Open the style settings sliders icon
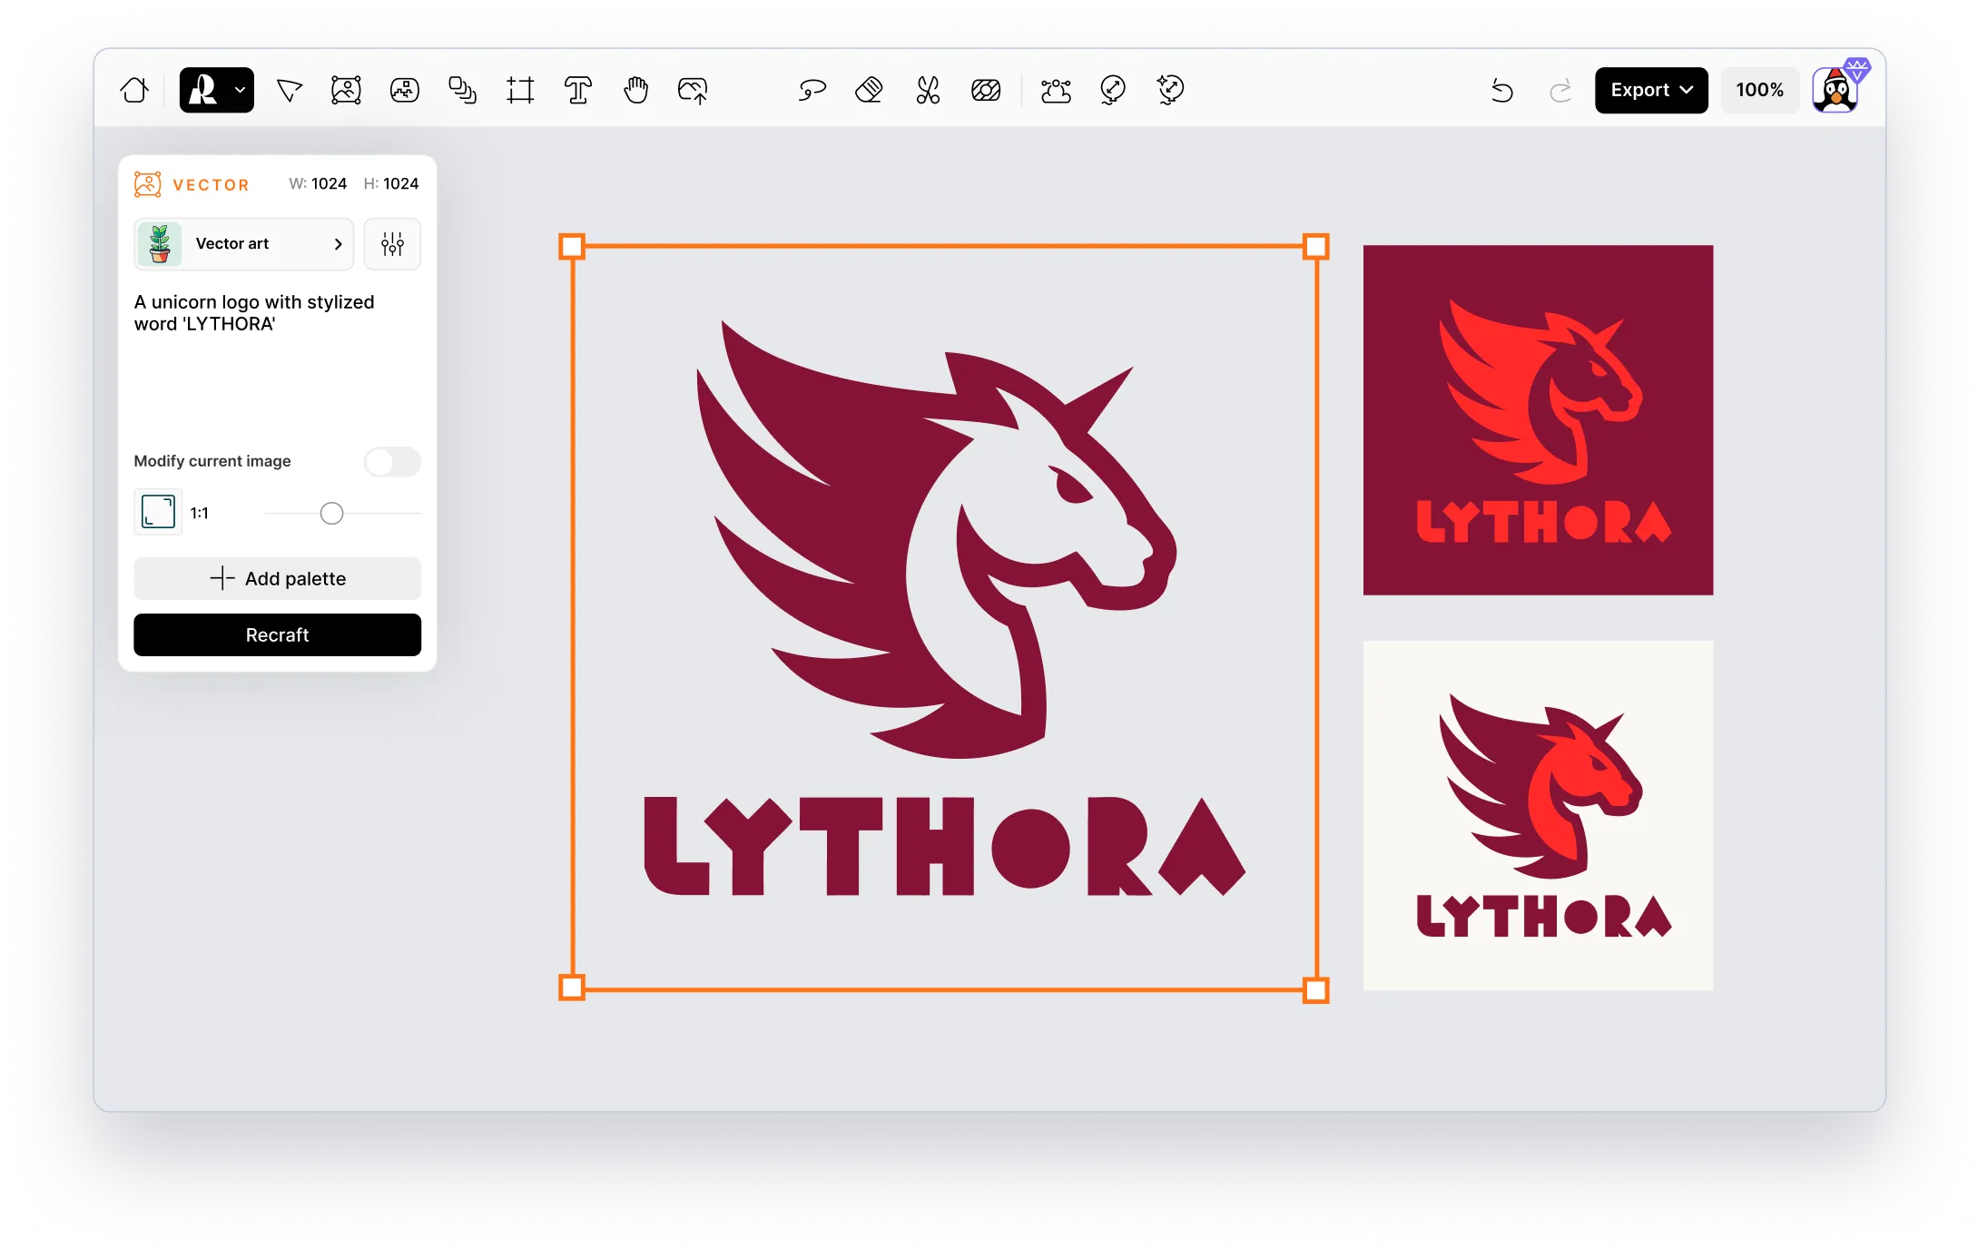 392,243
